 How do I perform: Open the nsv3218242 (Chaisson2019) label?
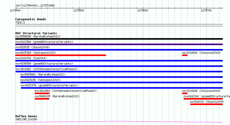coord(201,53)
